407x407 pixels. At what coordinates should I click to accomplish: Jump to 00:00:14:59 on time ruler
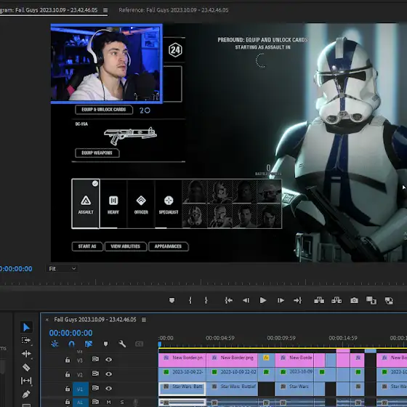pyautogui.click(x=343, y=338)
